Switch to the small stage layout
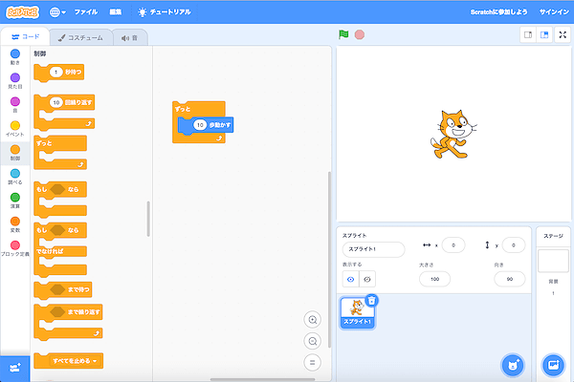The height and width of the screenshot is (382, 574). coord(528,34)
